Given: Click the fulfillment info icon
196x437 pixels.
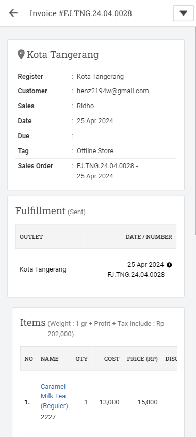Looking at the screenshot, I should tap(169, 265).
